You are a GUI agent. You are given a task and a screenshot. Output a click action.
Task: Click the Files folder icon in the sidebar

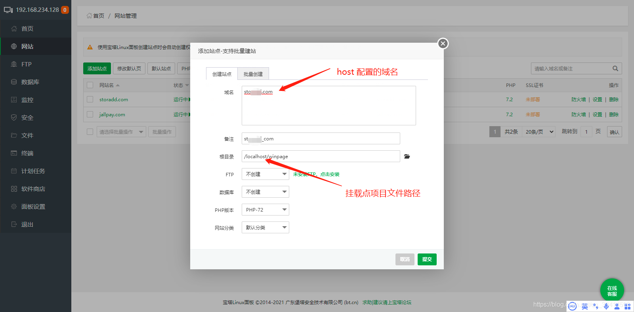(14, 135)
